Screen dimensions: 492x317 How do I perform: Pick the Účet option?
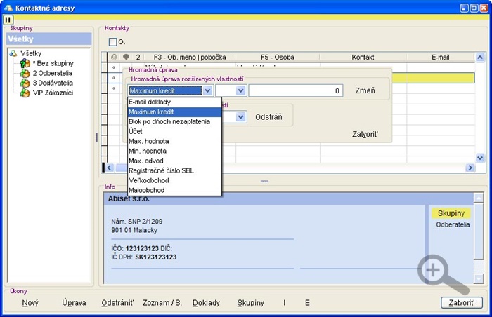click(x=174, y=131)
